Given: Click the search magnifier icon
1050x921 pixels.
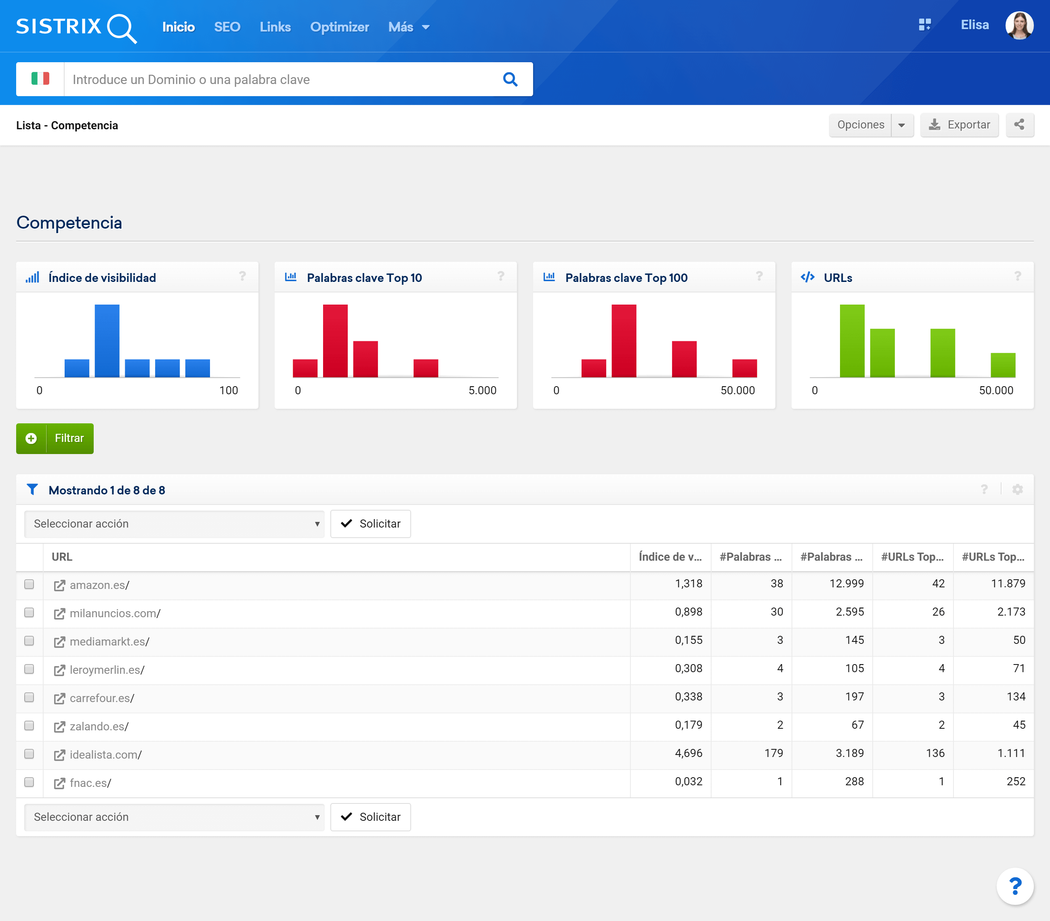Looking at the screenshot, I should [510, 79].
